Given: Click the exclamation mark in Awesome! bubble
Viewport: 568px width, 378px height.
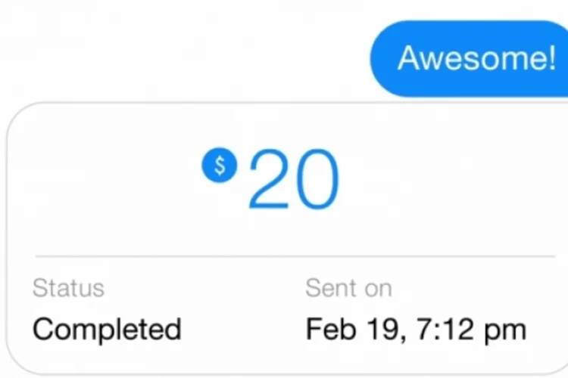Looking at the screenshot, I should pyautogui.click(x=551, y=57).
